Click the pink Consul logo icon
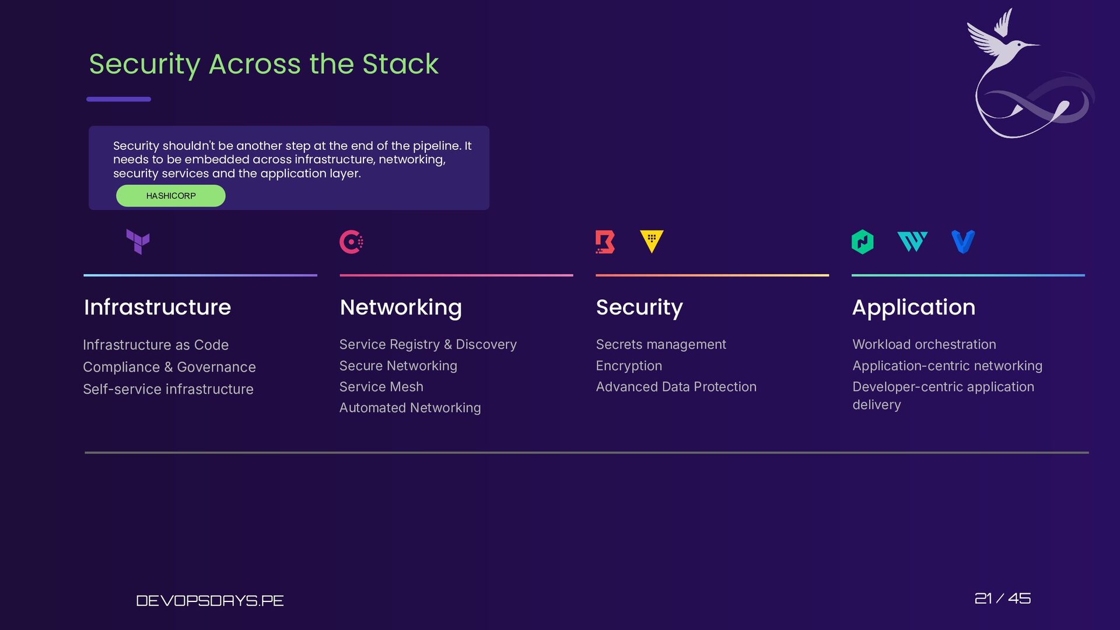Image resolution: width=1120 pixels, height=630 pixels. pyautogui.click(x=351, y=242)
